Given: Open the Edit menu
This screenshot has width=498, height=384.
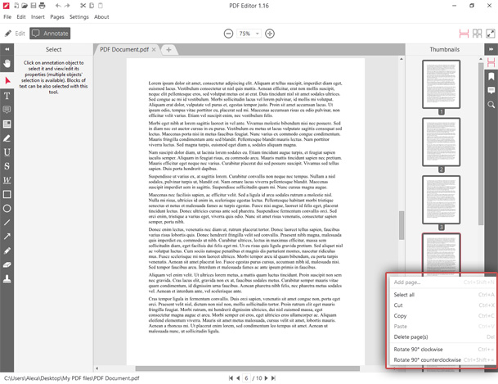Looking at the screenshot, I should 21,17.
